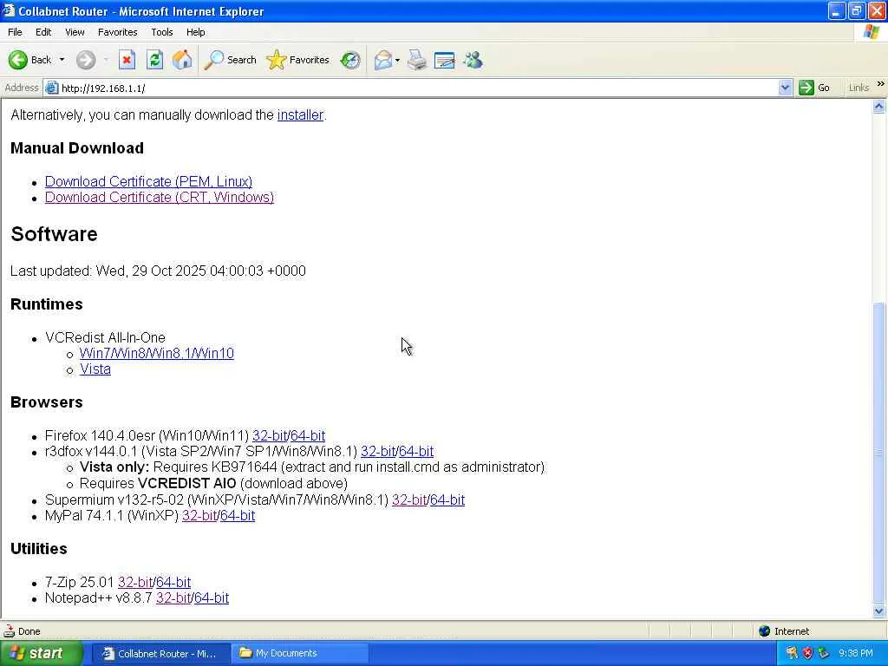Download Supermium v132-r5-02 32-bit

click(409, 500)
